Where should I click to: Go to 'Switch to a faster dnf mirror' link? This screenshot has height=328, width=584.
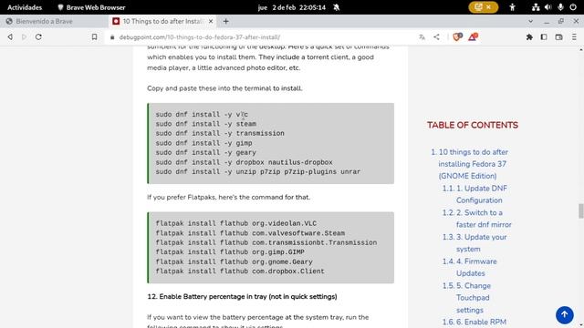click(476, 219)
